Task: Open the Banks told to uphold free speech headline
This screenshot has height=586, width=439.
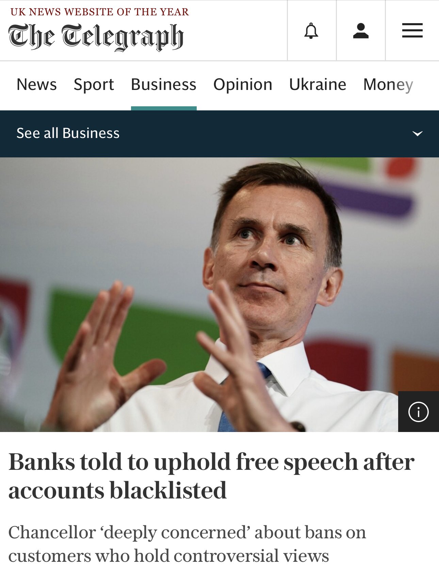Action: (211, 476)
